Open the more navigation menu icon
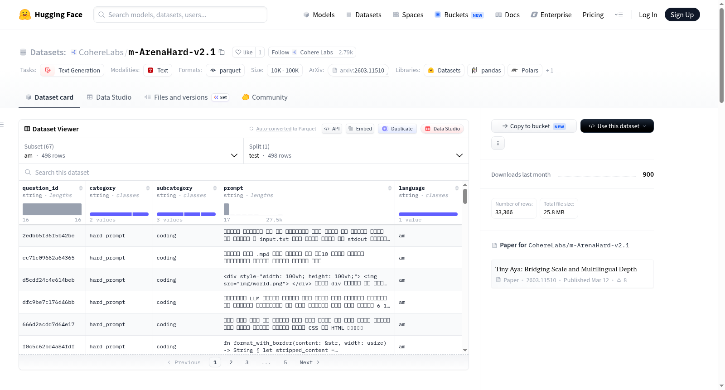 619,14
